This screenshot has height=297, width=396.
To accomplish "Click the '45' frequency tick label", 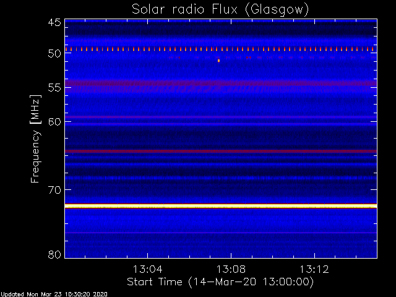I will tap(54, 23).
